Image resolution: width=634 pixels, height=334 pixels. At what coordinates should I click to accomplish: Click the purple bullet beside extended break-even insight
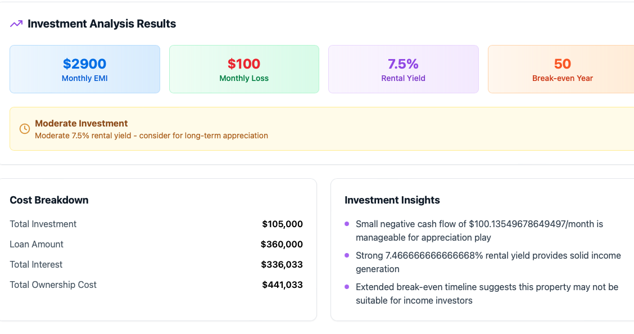pos(347,287)
